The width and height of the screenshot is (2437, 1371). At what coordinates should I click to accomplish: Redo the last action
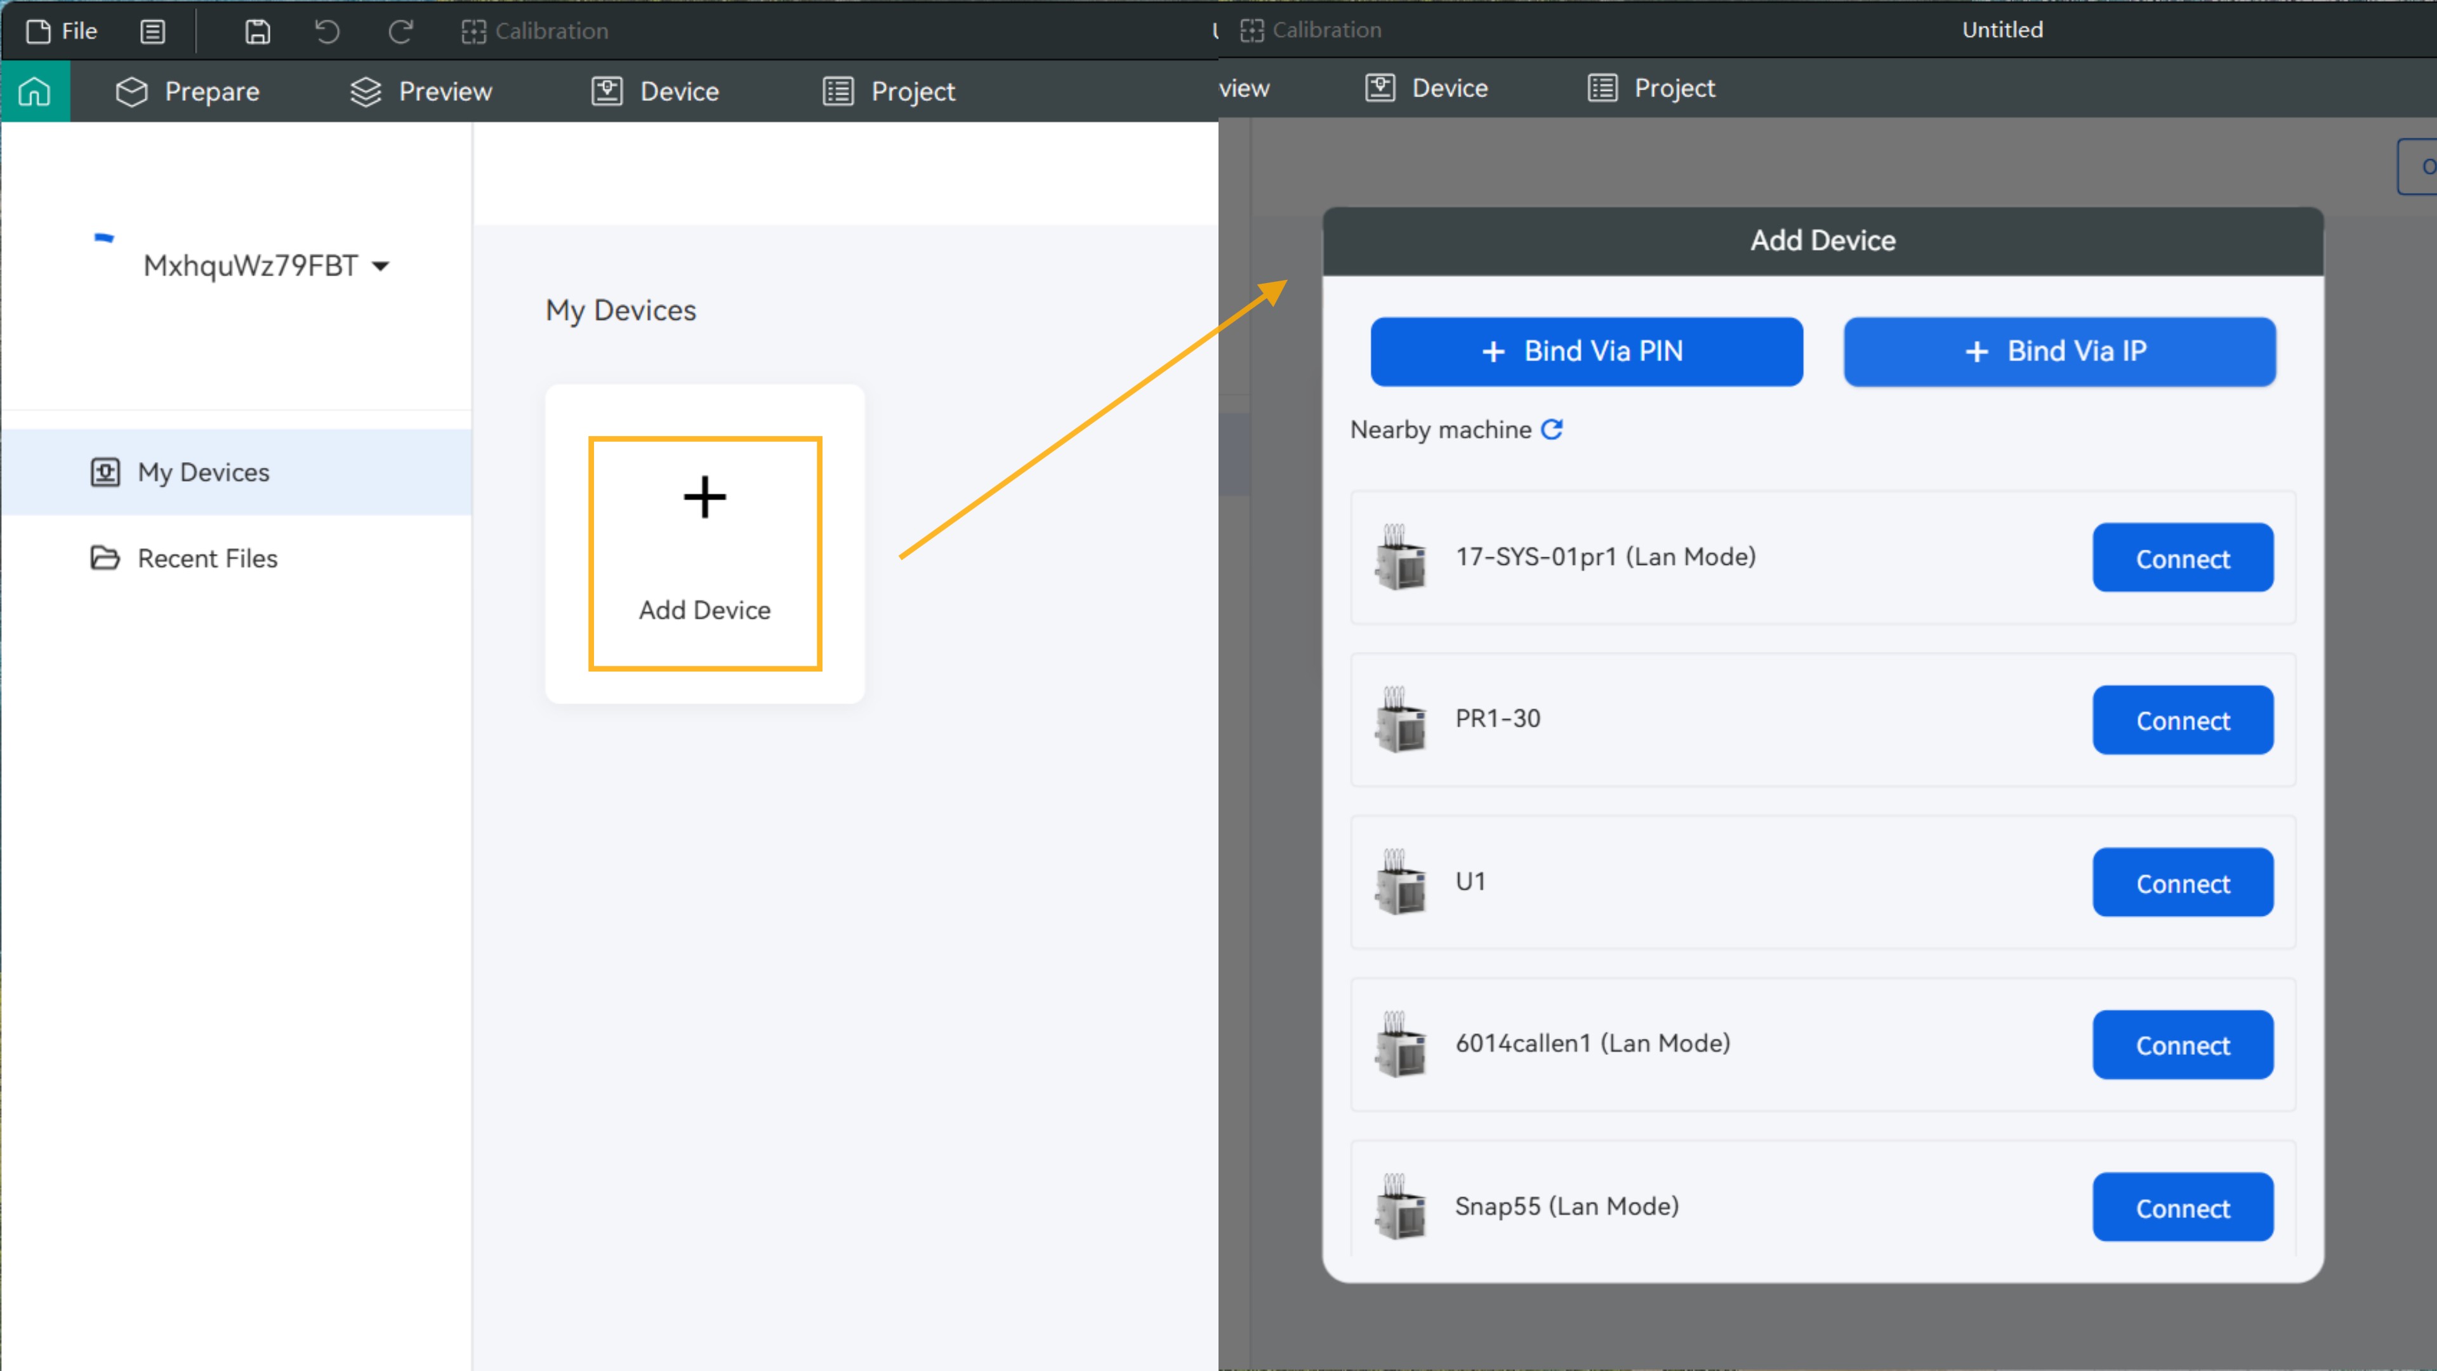(x=400, y=31)
